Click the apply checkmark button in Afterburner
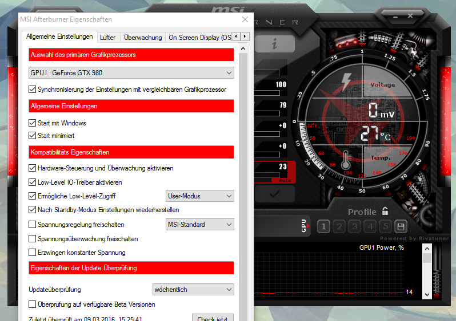 coord(274,194)
